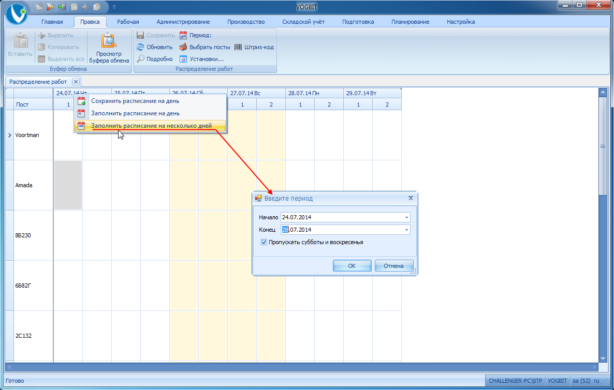The image size is (614, 390).
Task: Select the 2С132 post row
Action: coord(33,336)
